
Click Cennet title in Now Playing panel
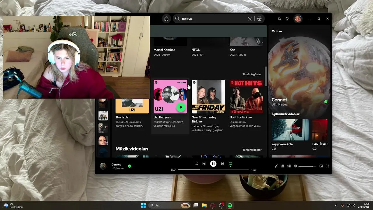click(279, 100)
